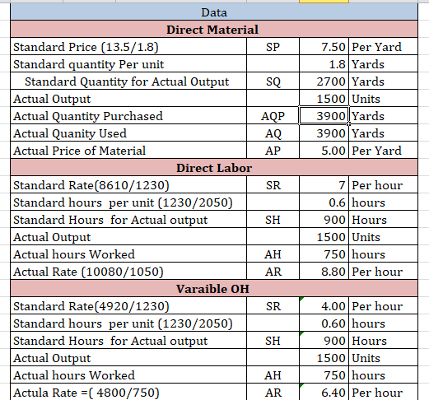Select Direct Material 'Actual Output' label
Screen dimensions: 429x400
click(x=128, y=99)
